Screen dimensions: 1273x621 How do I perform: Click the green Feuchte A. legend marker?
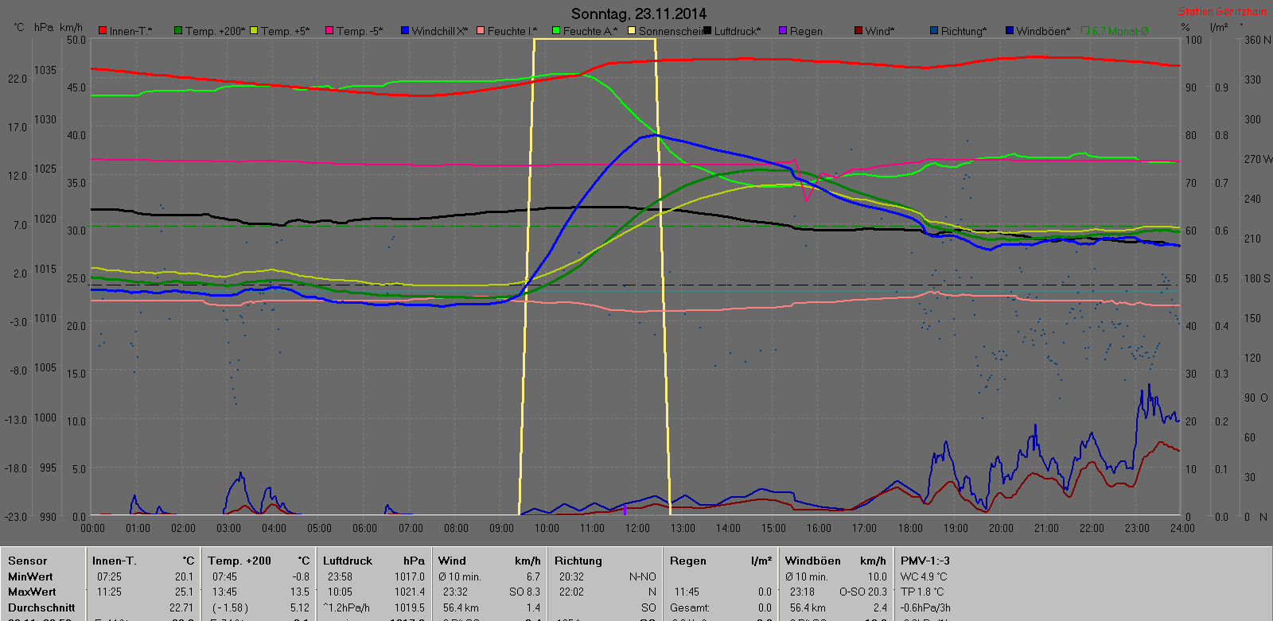557,31
